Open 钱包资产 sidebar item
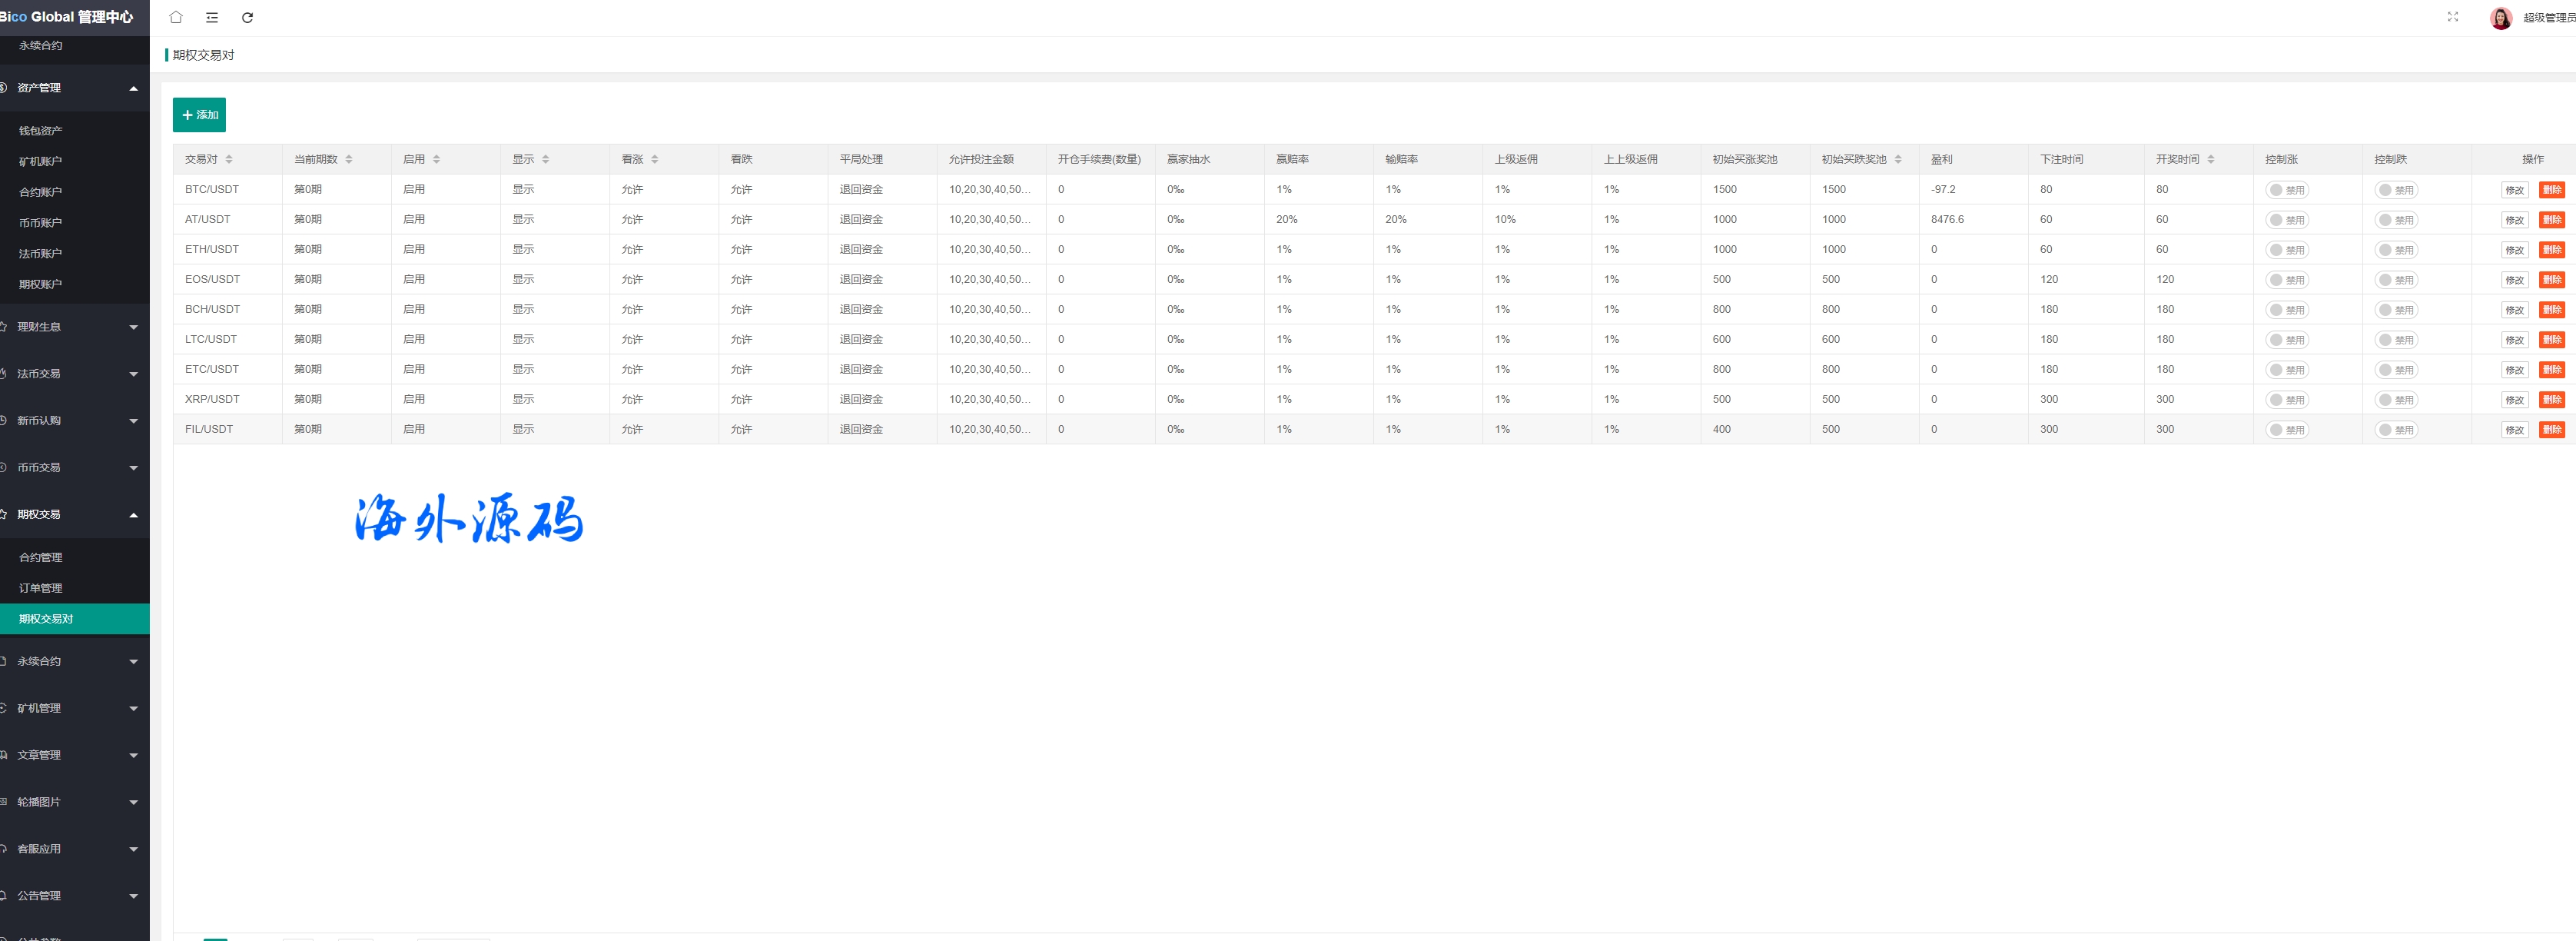 (41, 131)
